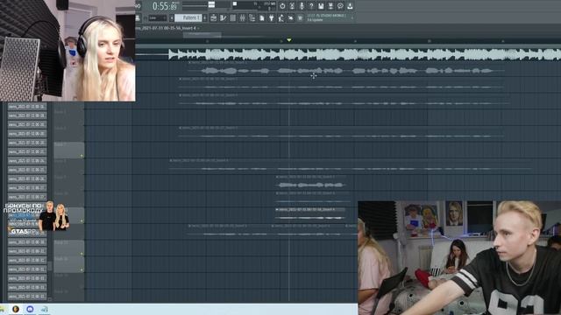Open Discord from the taskbar
561x315 pixels.
coord(30,309)
